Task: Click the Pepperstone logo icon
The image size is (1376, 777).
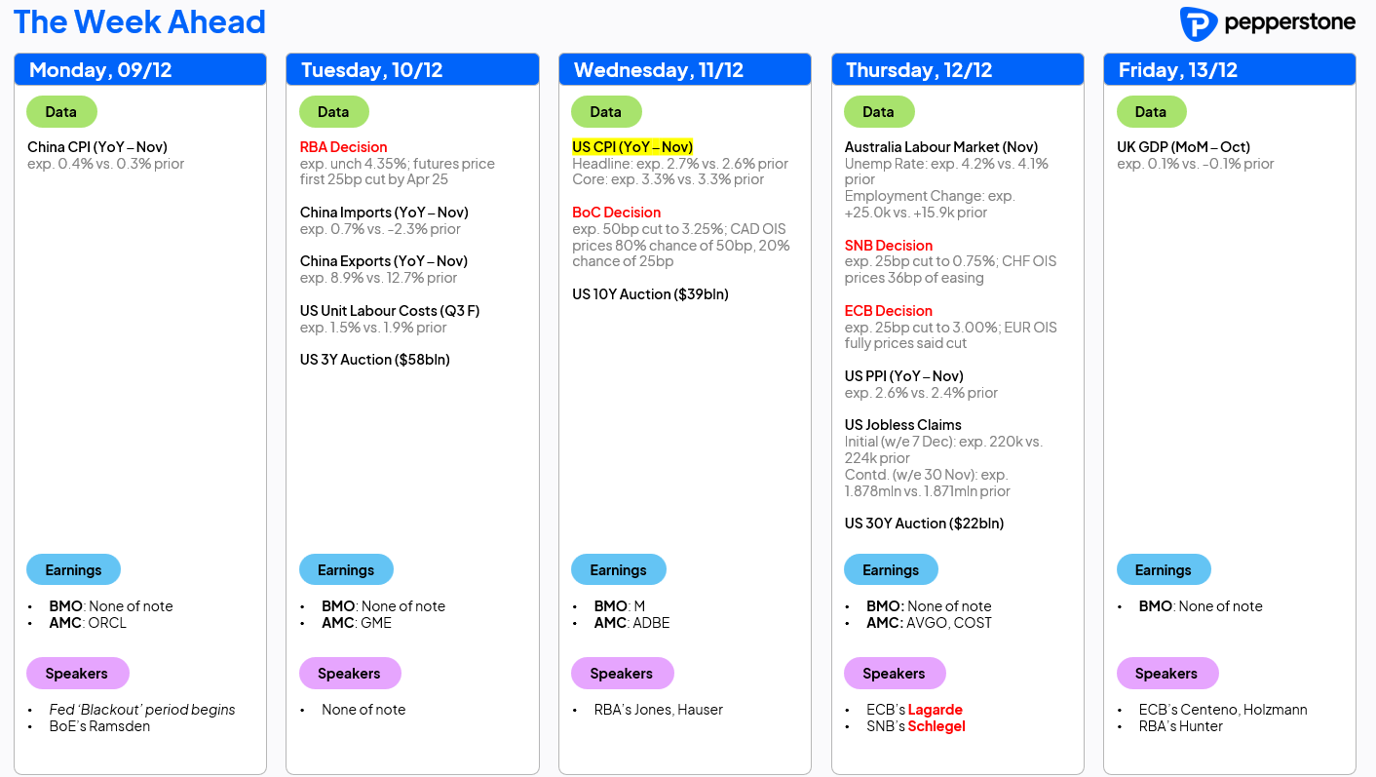Action: pyautogui.click(x=1198, y=23)
